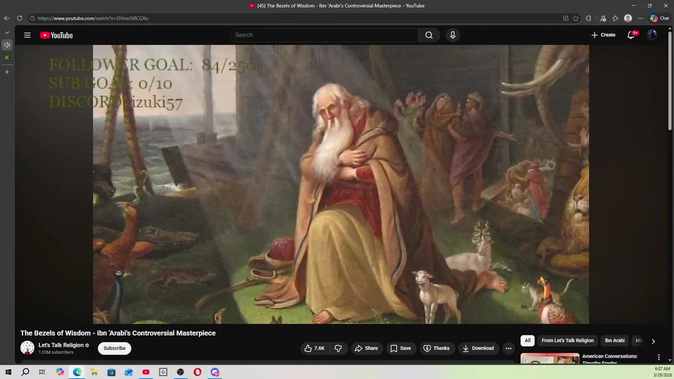Viewport: 674px width, 379px height.
Task: Open more actions ellipsis under video
Action: click(508, 348)
